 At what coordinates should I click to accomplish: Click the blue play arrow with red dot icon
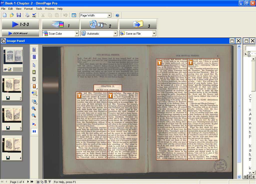click(x=34, y=124)
